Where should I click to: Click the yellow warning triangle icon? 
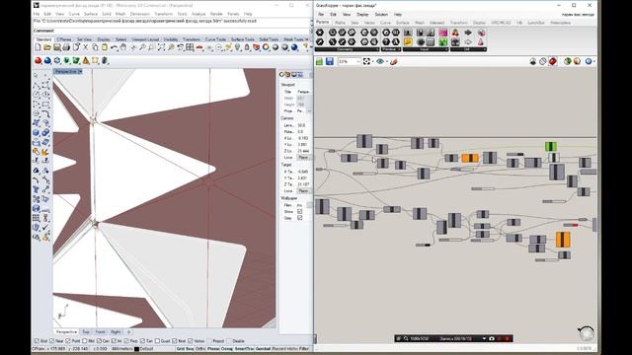click(86, 61)
